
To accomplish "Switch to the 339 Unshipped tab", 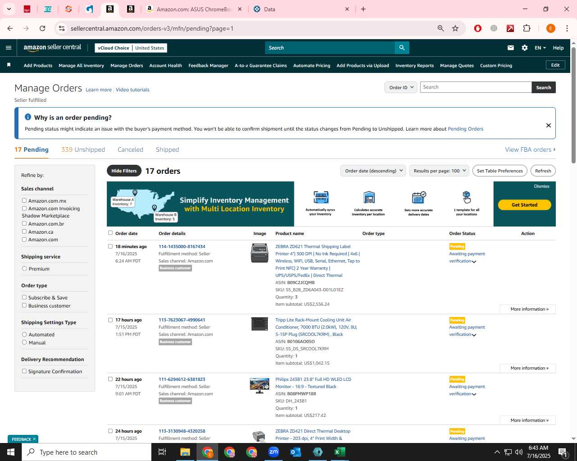I will (83, 149).
